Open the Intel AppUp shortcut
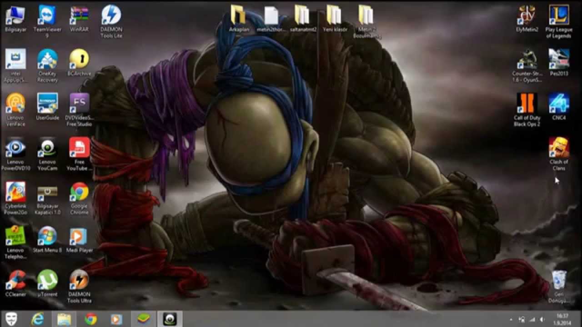 coord(15,66)
